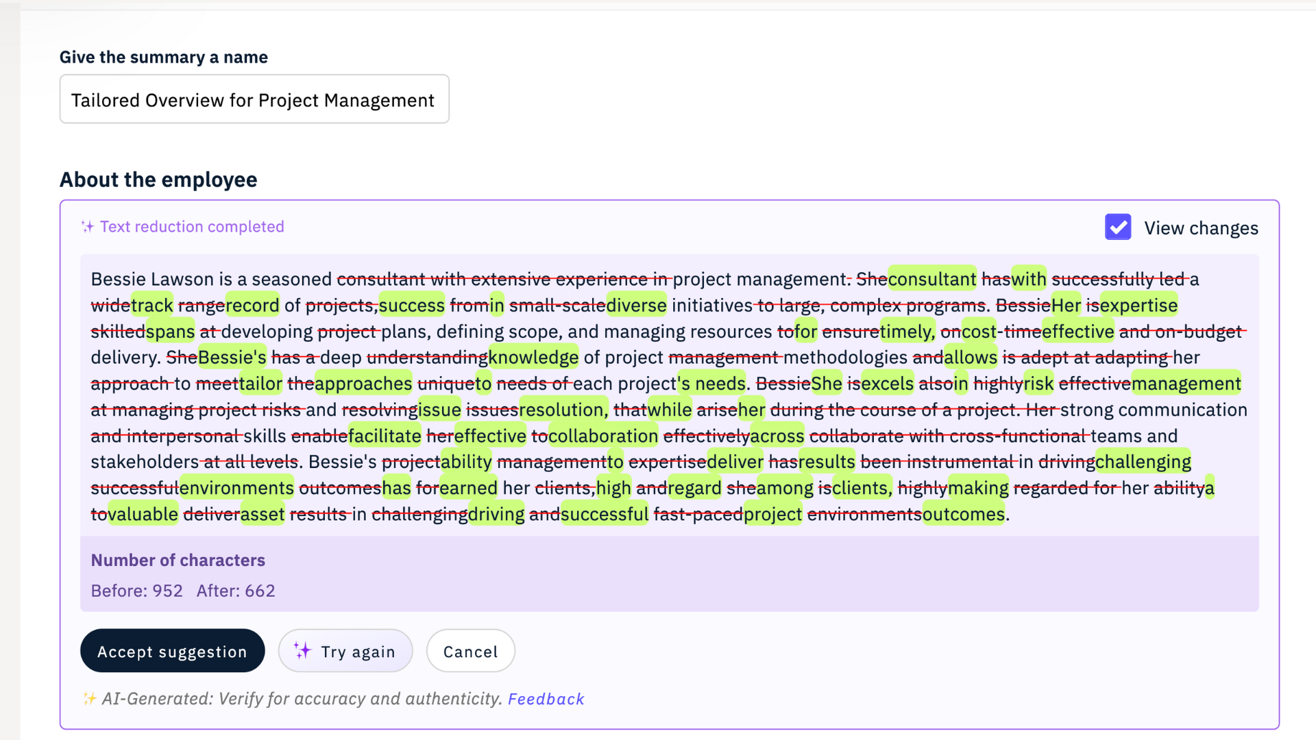The height and width of the screenshot is (740, 1316).
Task: Click the highlighted word 'consultant' in summary
Action: [x=932, y=279]
